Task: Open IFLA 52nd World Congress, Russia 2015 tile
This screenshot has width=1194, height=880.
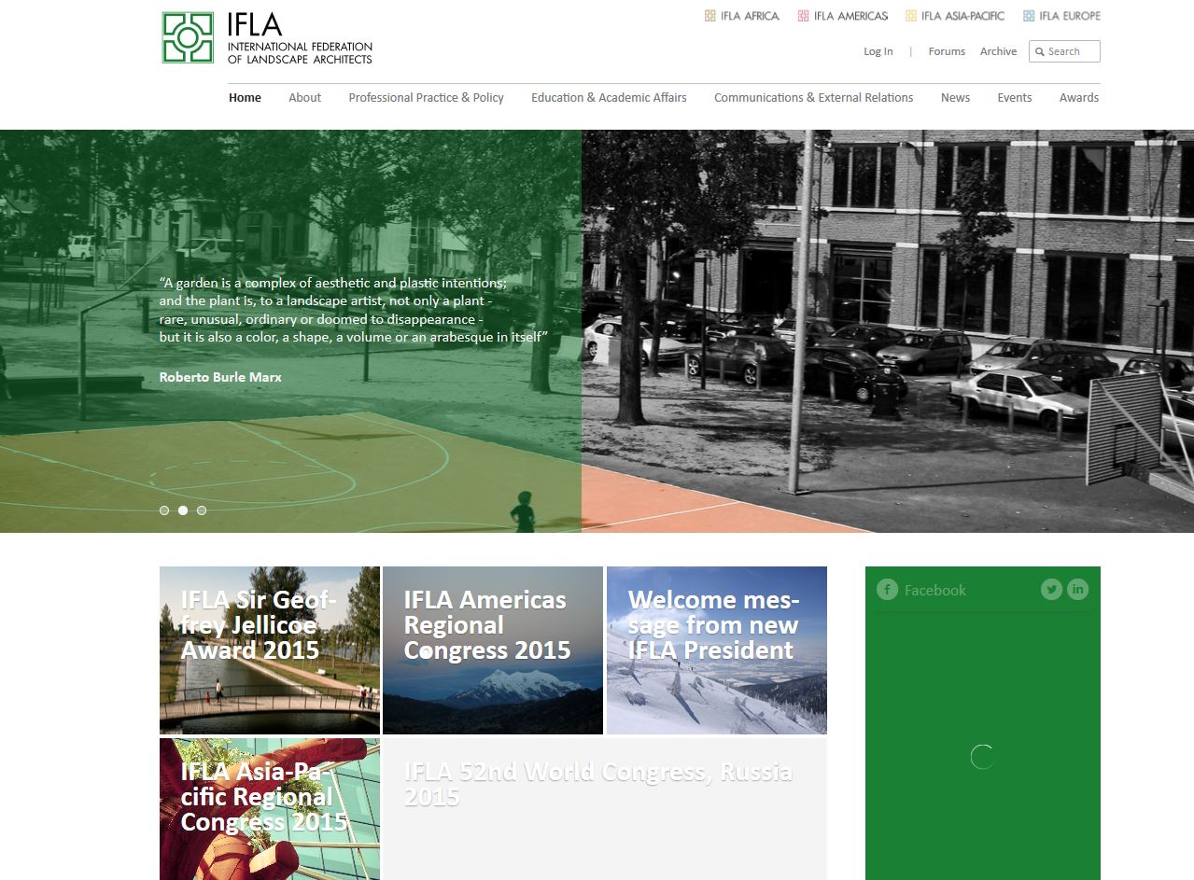Action: [605, 809]
